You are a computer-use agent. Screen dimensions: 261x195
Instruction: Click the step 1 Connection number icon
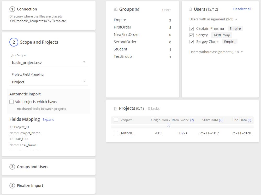pyautogui.click(x=12, y=9)
